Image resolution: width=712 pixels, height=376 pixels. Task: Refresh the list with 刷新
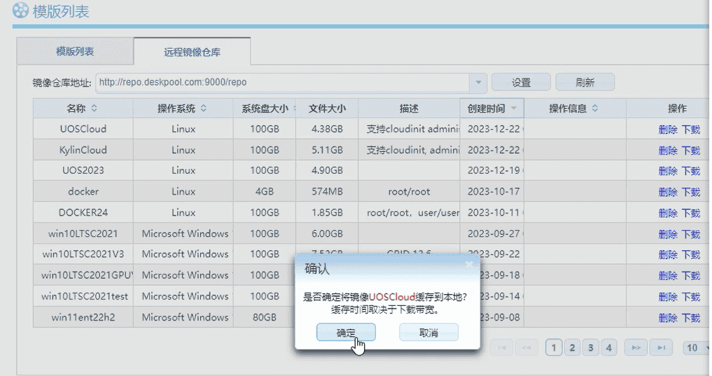point(585,82)
